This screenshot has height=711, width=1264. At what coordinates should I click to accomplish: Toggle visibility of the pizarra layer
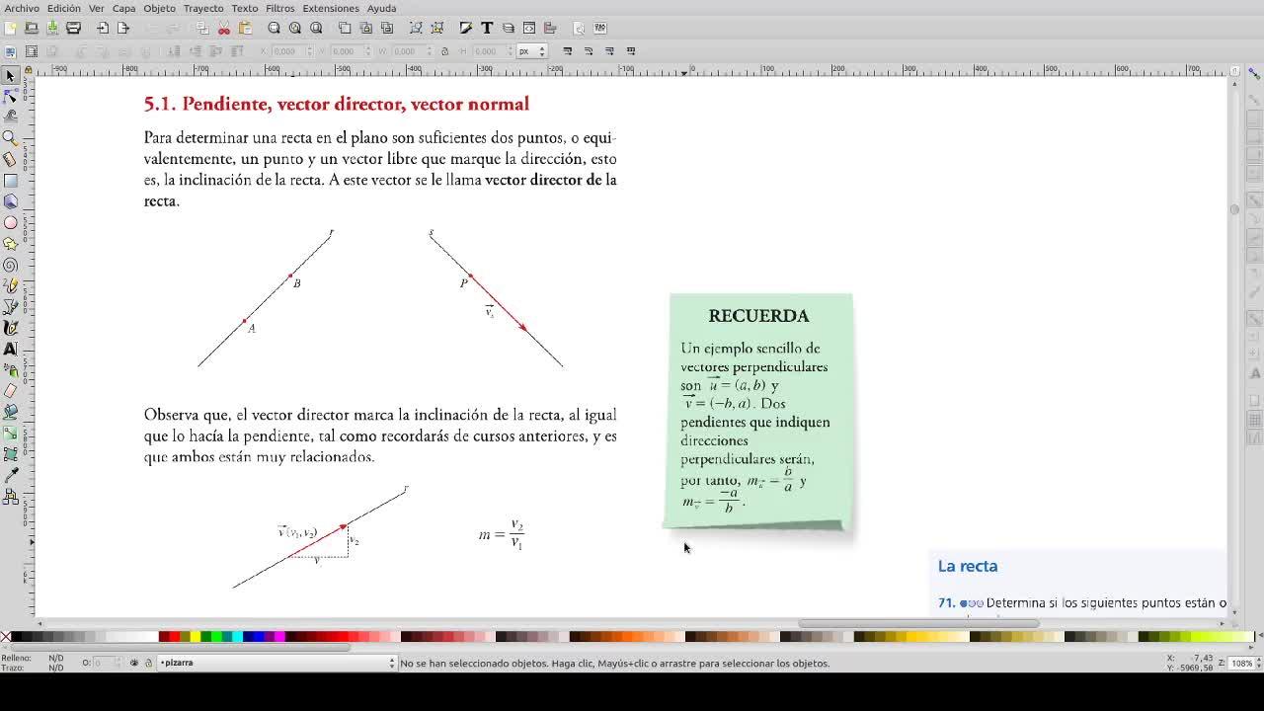pyautogui.click(x=133, y=663)
